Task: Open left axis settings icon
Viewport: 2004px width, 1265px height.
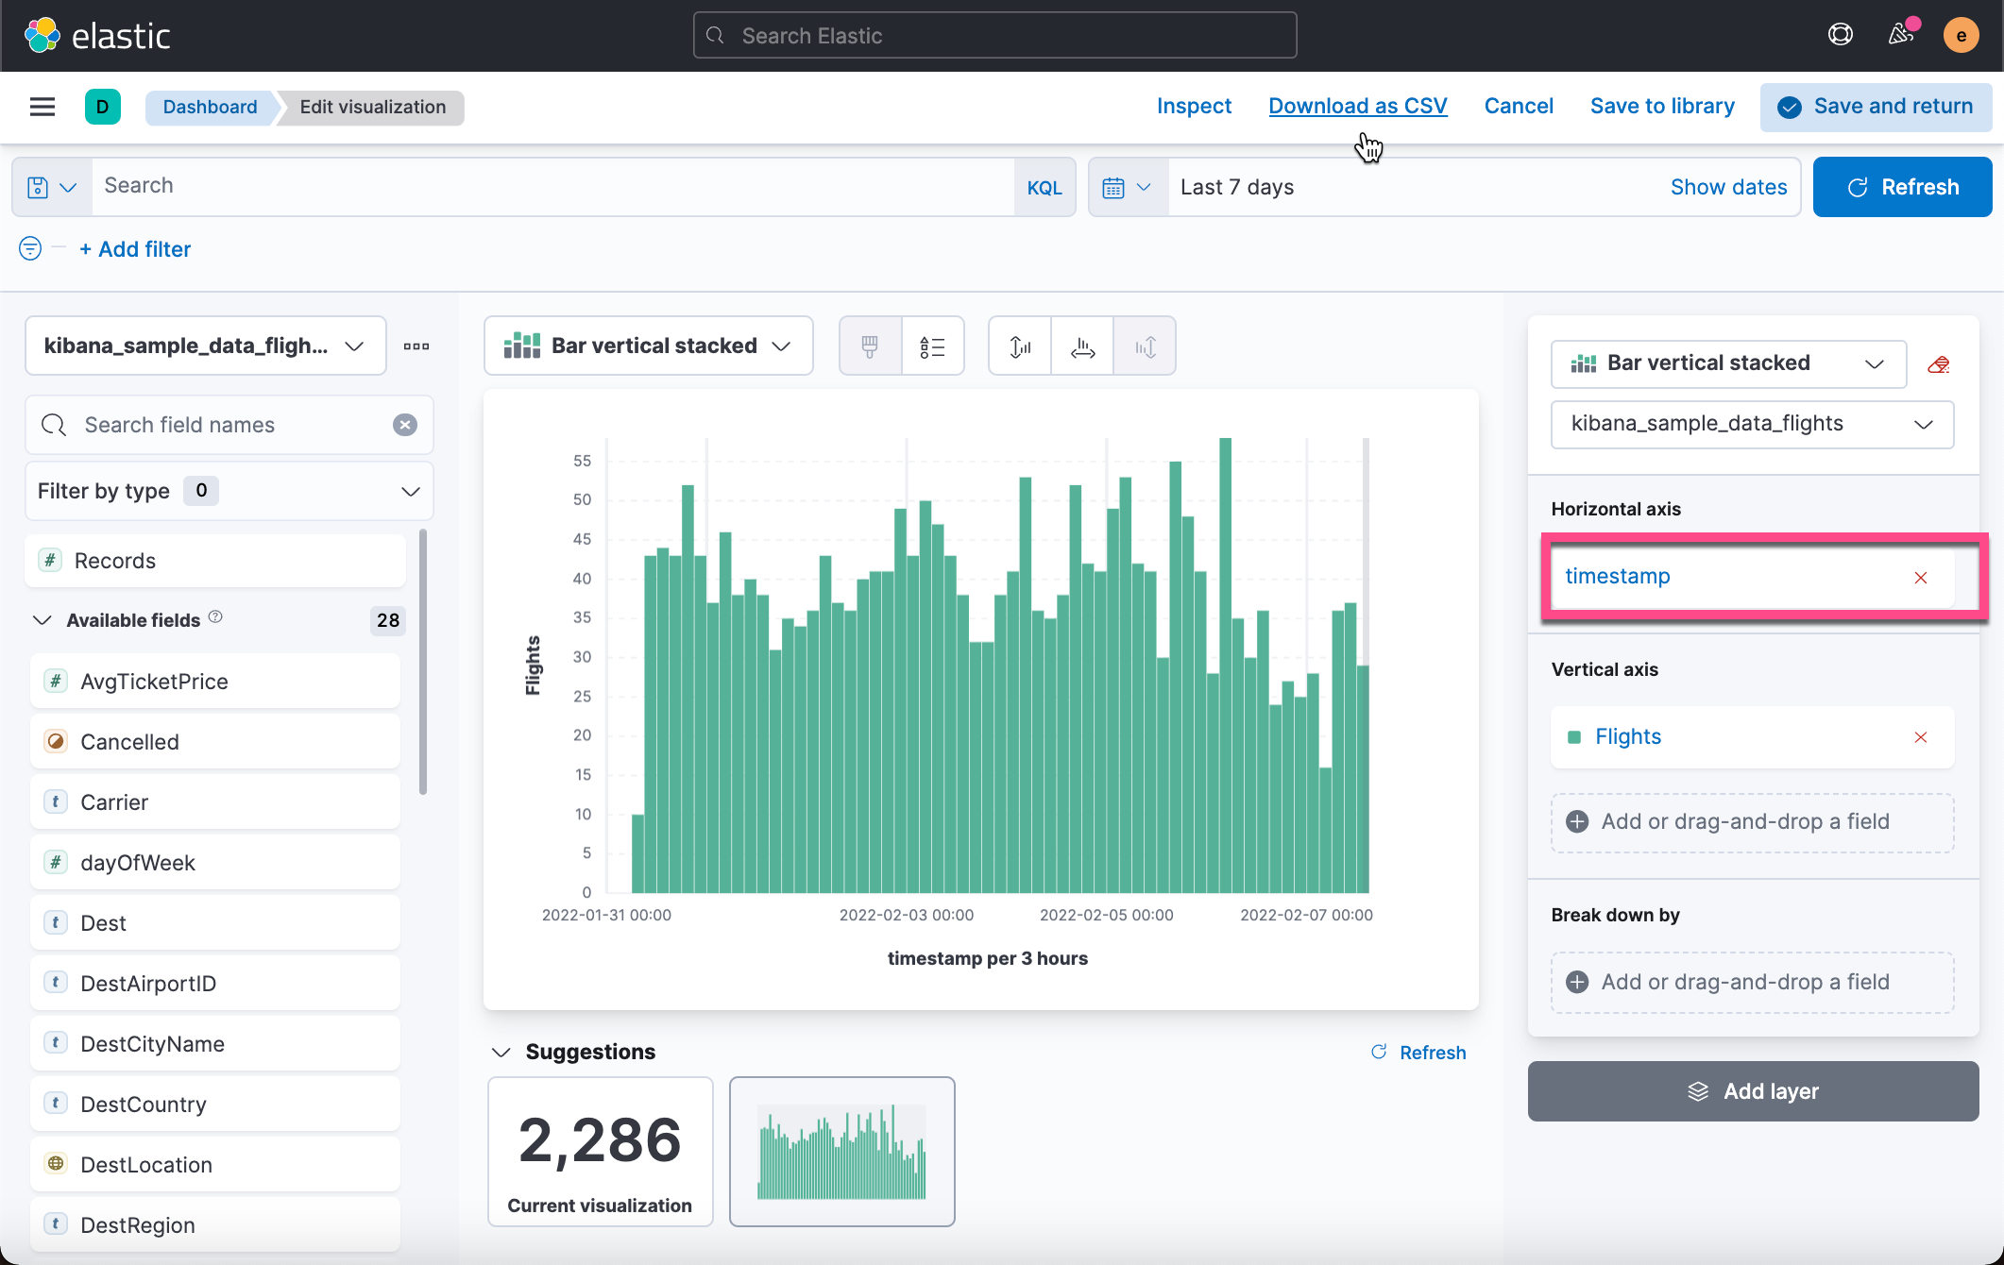Action: click(x=1020, y=346)
